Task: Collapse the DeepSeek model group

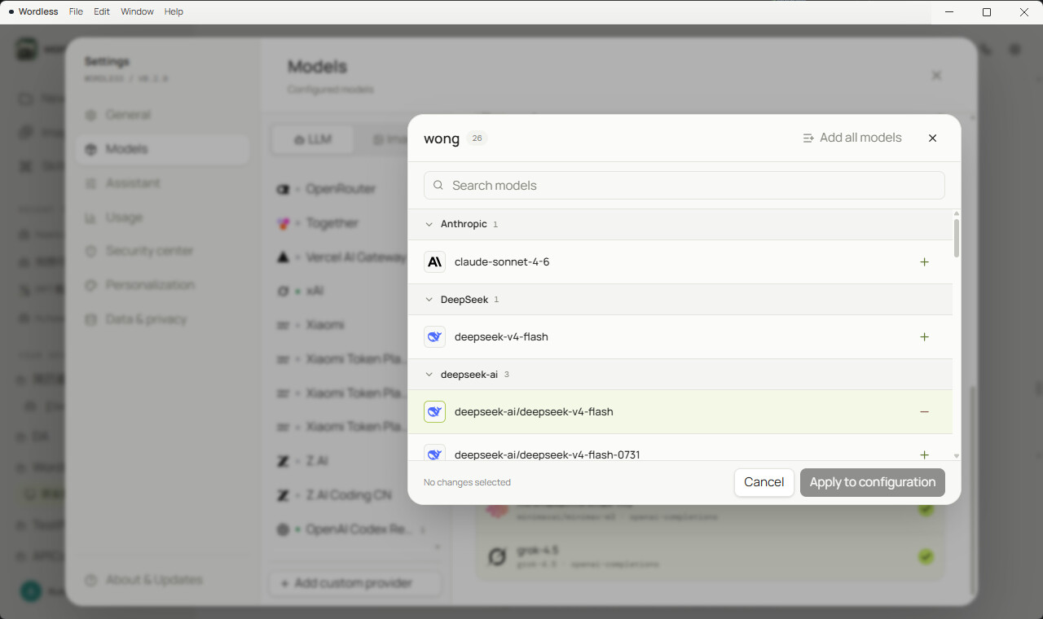Action: [x=429, y=300]
